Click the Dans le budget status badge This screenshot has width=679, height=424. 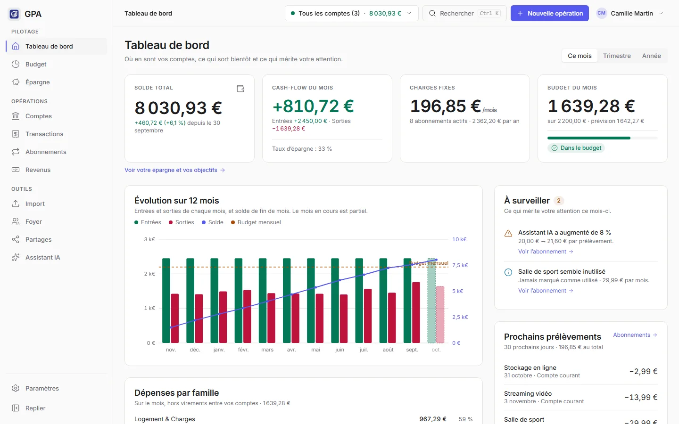point(576,148)
